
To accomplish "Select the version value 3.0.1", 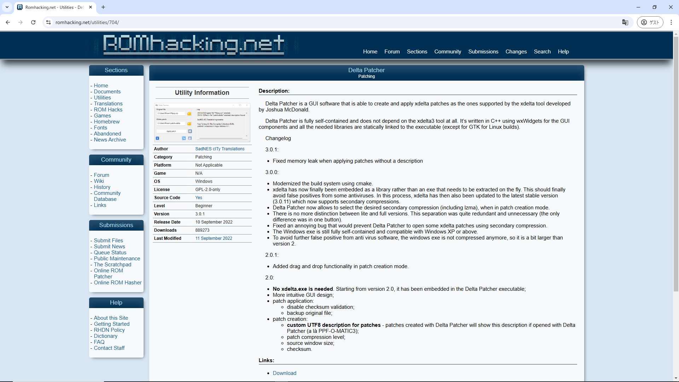I will (200, 214).
